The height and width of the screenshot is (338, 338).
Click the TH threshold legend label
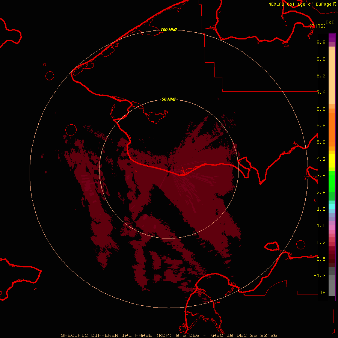(x=323, y=293)
